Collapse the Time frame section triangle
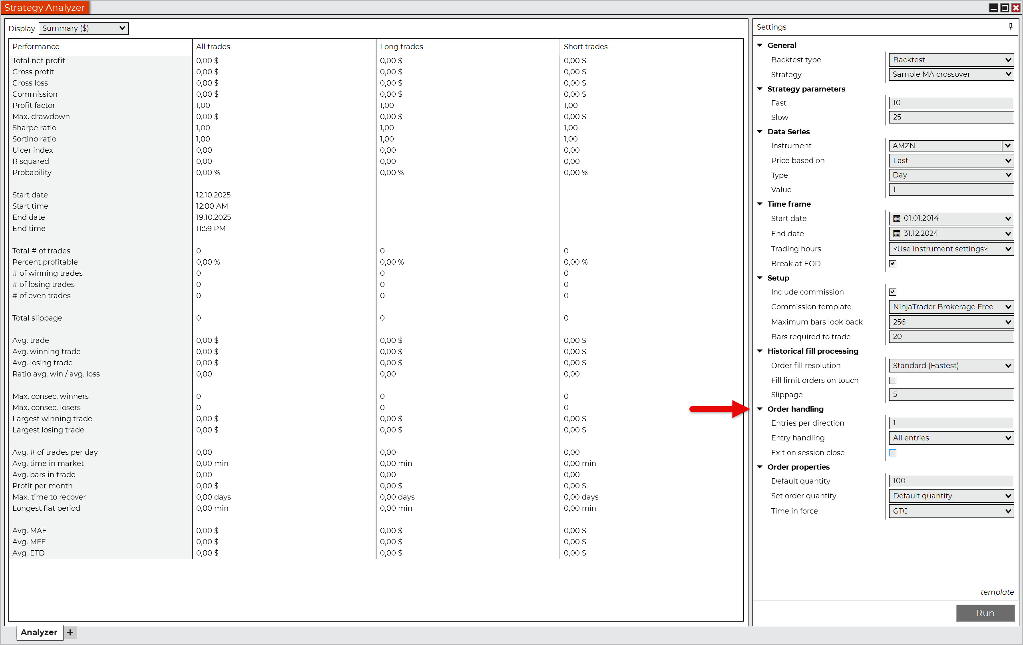Image resolution: width=1023 pixels, height=645 pixels. pos(760,204)
